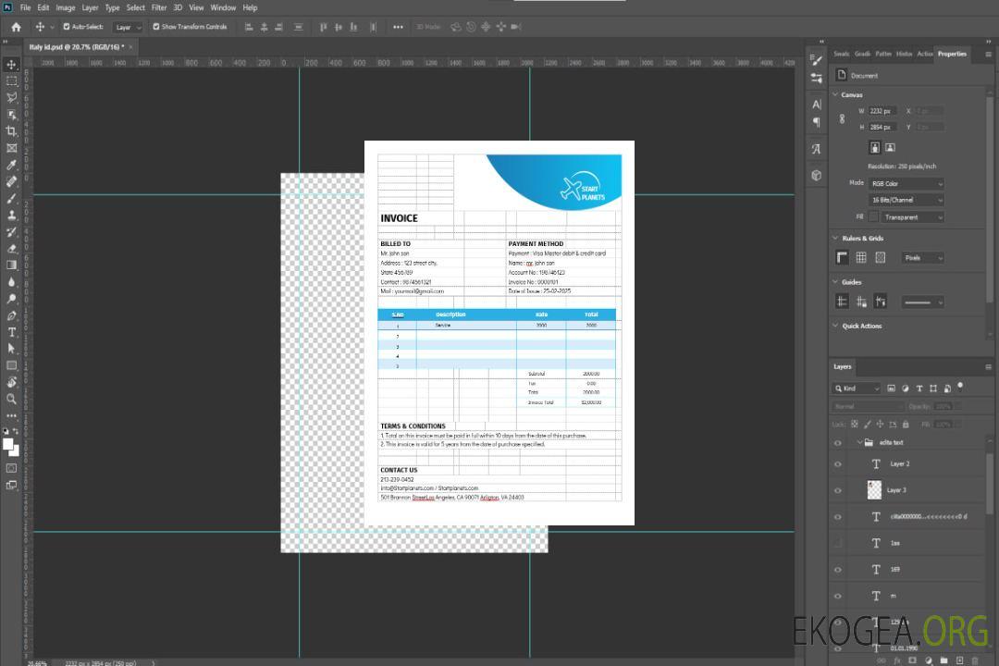Click the grid icon in Rulers & Grids

[861, 258]
